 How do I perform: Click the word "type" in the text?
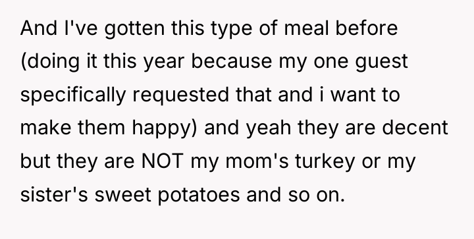pos(231,30)
